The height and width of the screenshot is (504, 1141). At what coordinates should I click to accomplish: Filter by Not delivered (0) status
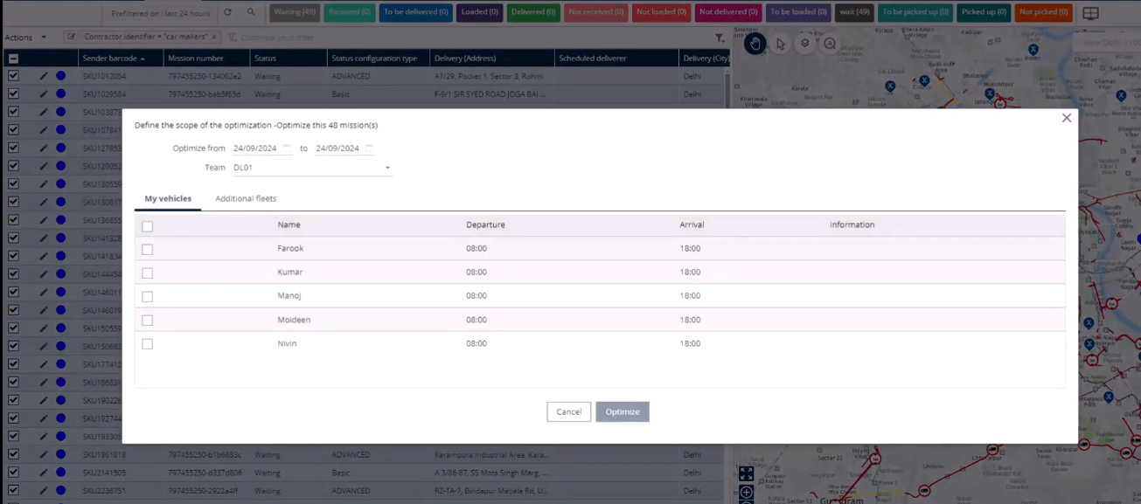point(729,12)
